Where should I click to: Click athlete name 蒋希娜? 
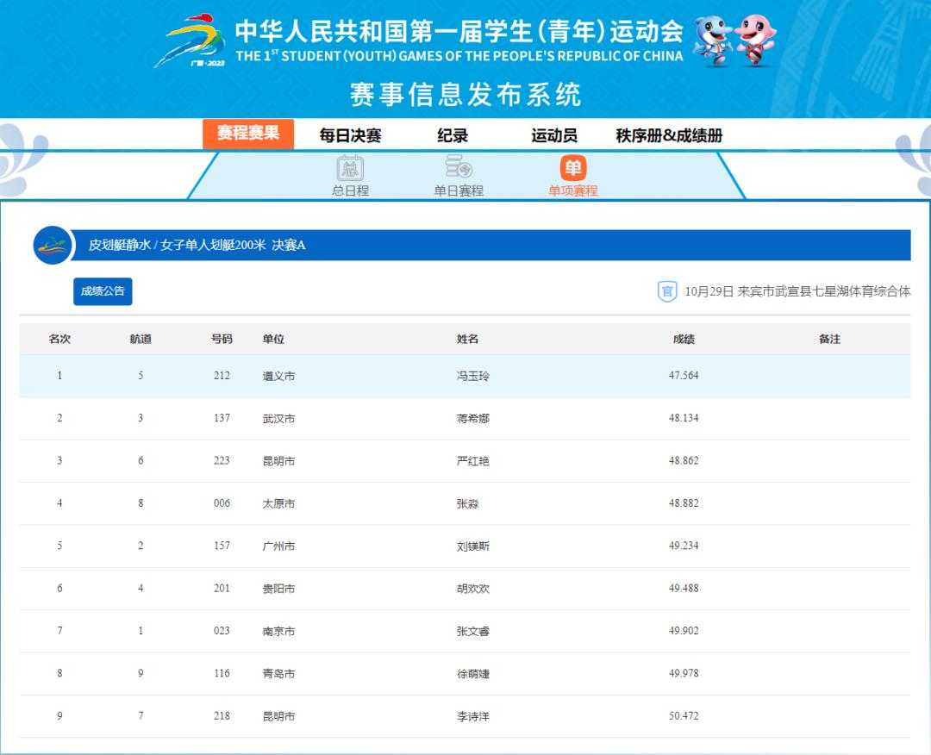coord(472,419)
